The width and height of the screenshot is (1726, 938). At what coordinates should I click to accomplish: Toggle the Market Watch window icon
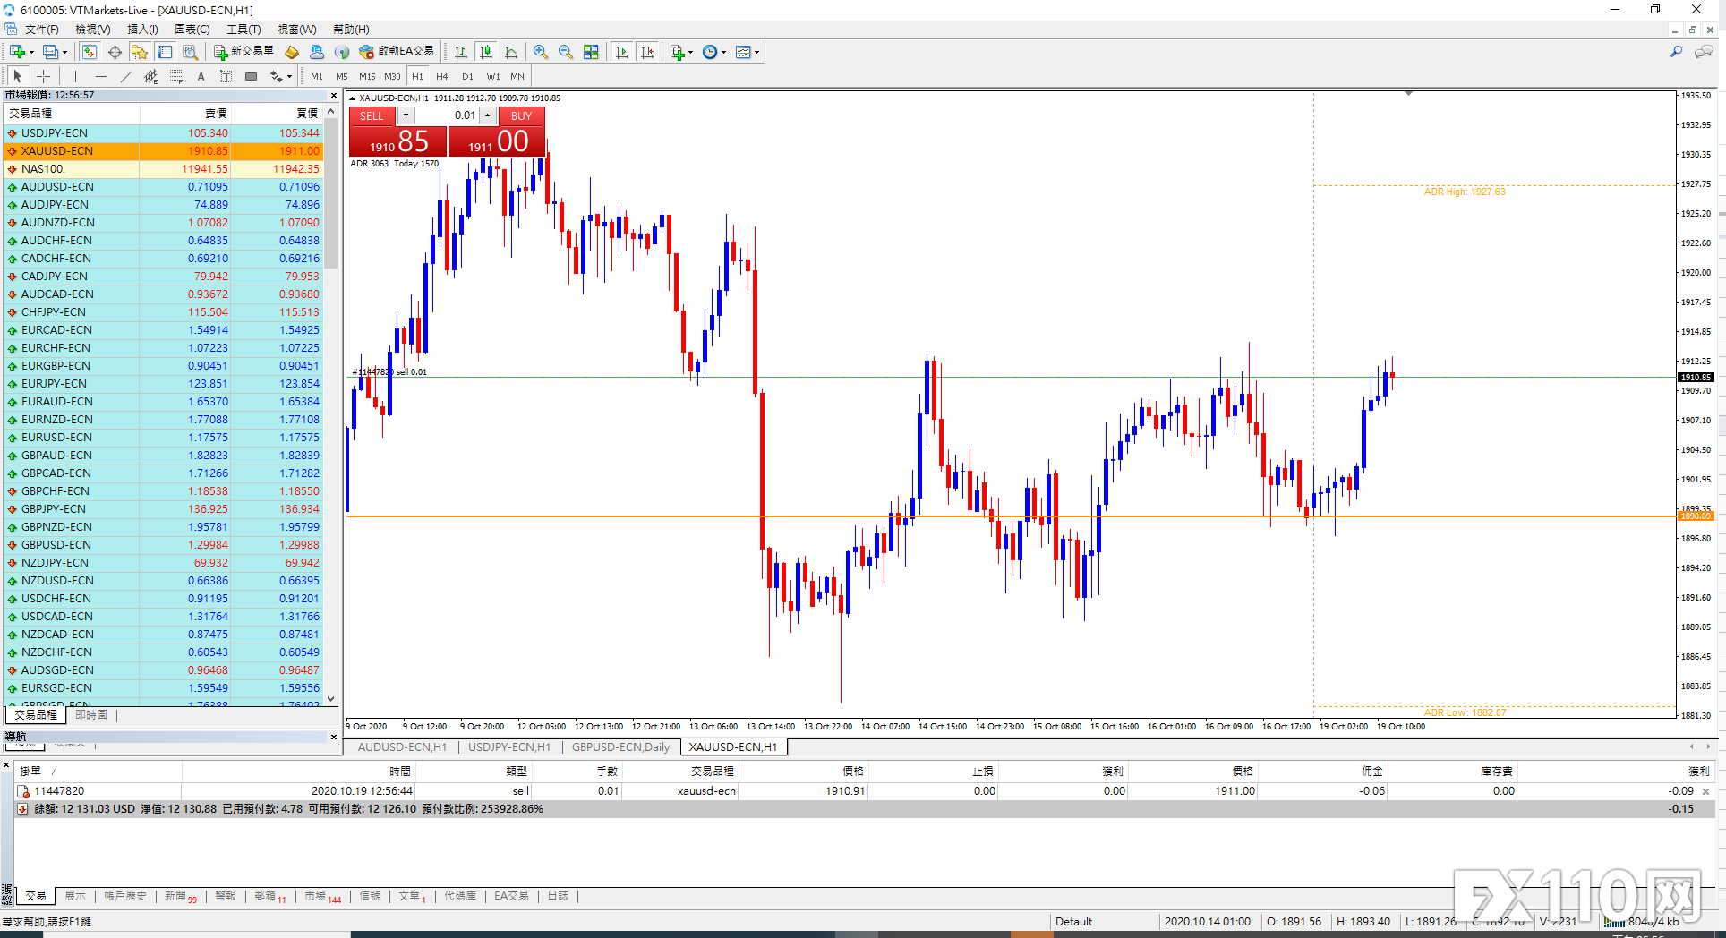click(90, 52)
